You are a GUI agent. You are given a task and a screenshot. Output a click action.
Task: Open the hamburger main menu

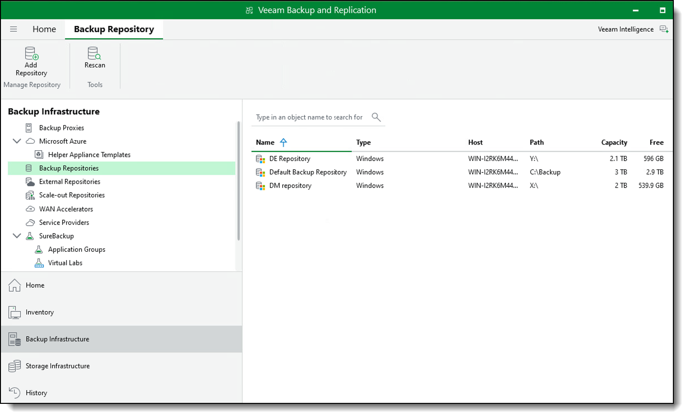click(x=14, y=29)
